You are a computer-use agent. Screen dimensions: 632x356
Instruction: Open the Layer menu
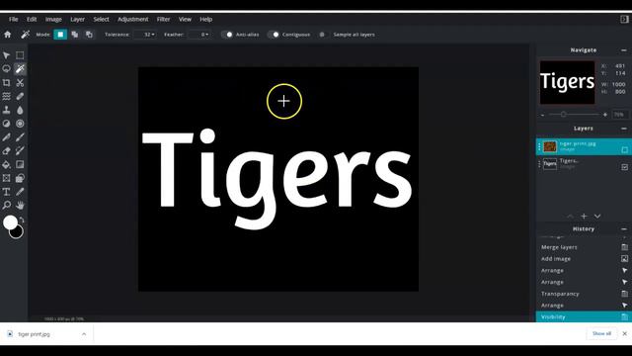(x=77, y=20)
